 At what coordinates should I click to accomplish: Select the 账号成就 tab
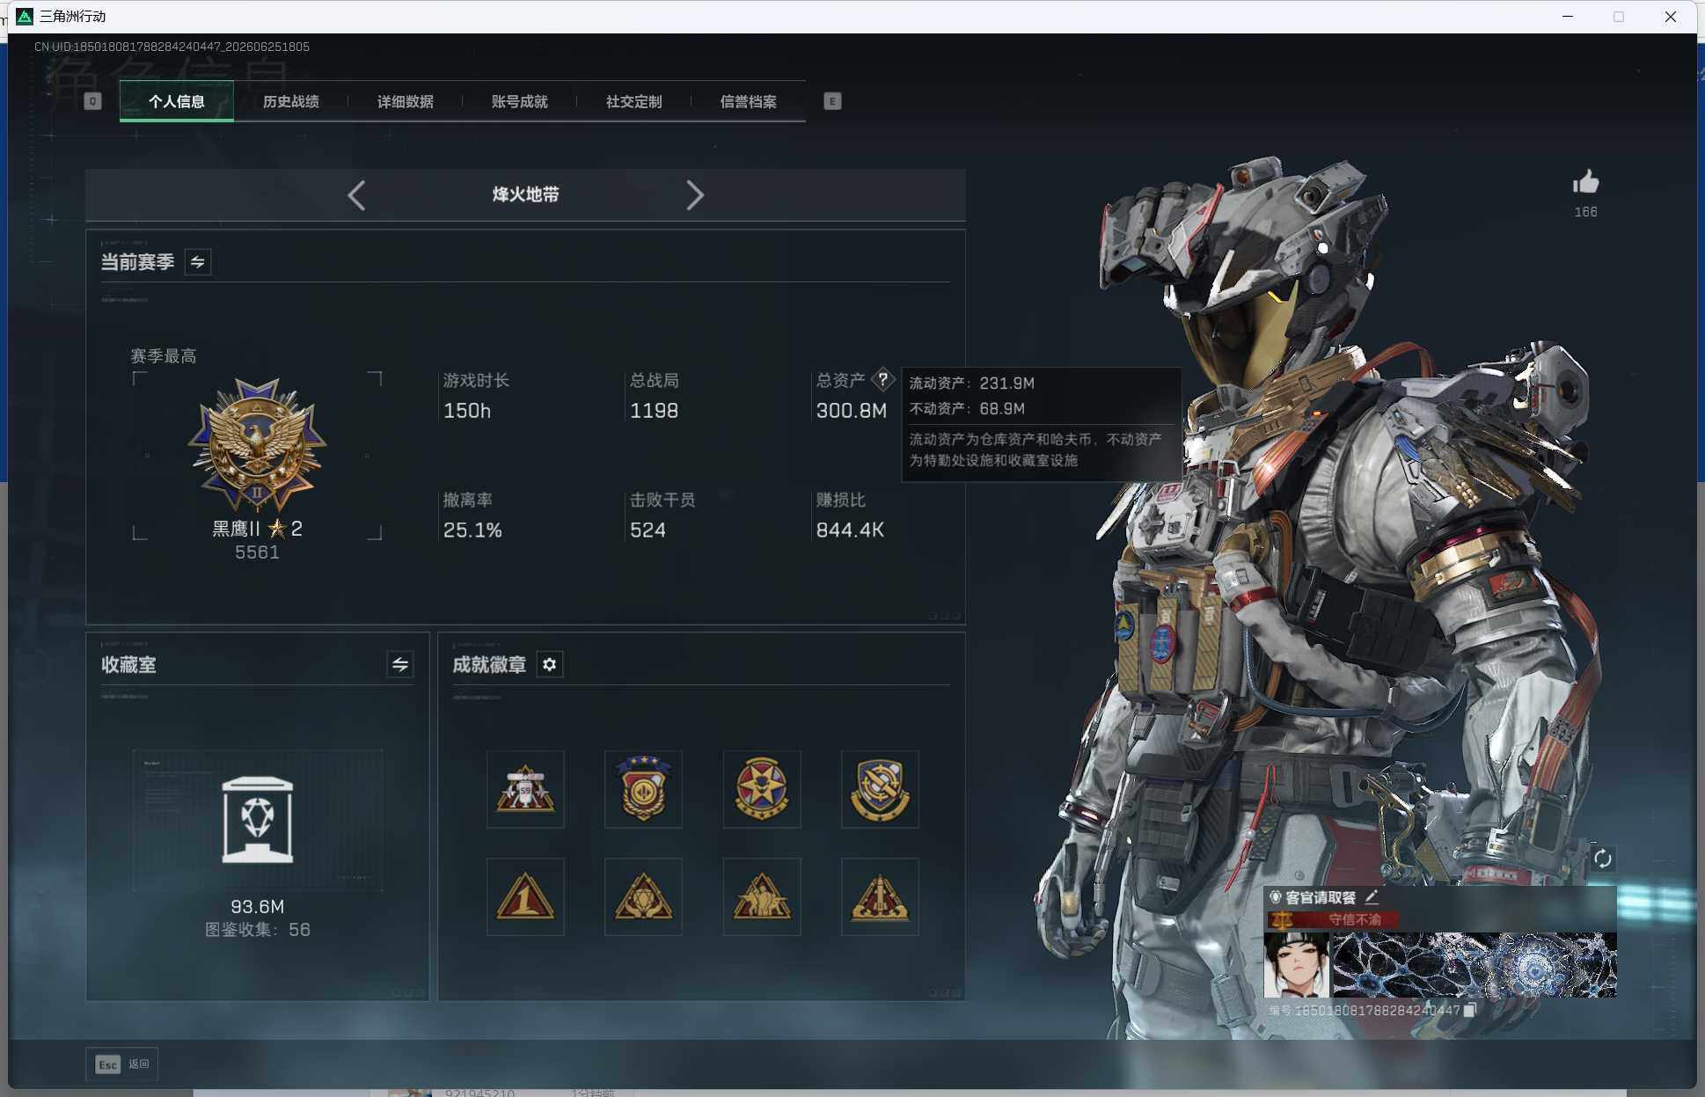[x=520, y=101]
